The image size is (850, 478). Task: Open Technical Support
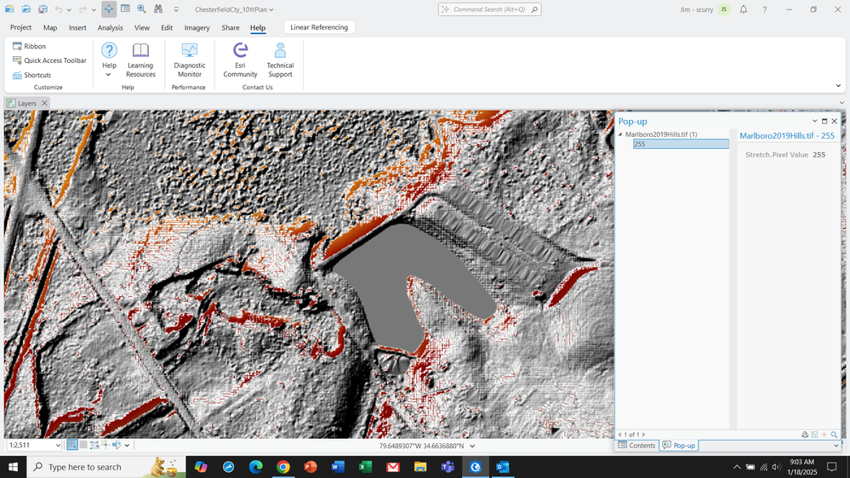click(280, 60)
